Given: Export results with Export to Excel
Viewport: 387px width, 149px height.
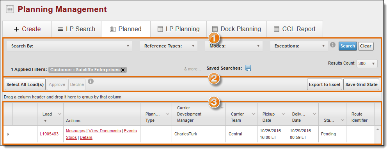Looking at the screenshot, I should click(x=324, y=84).
